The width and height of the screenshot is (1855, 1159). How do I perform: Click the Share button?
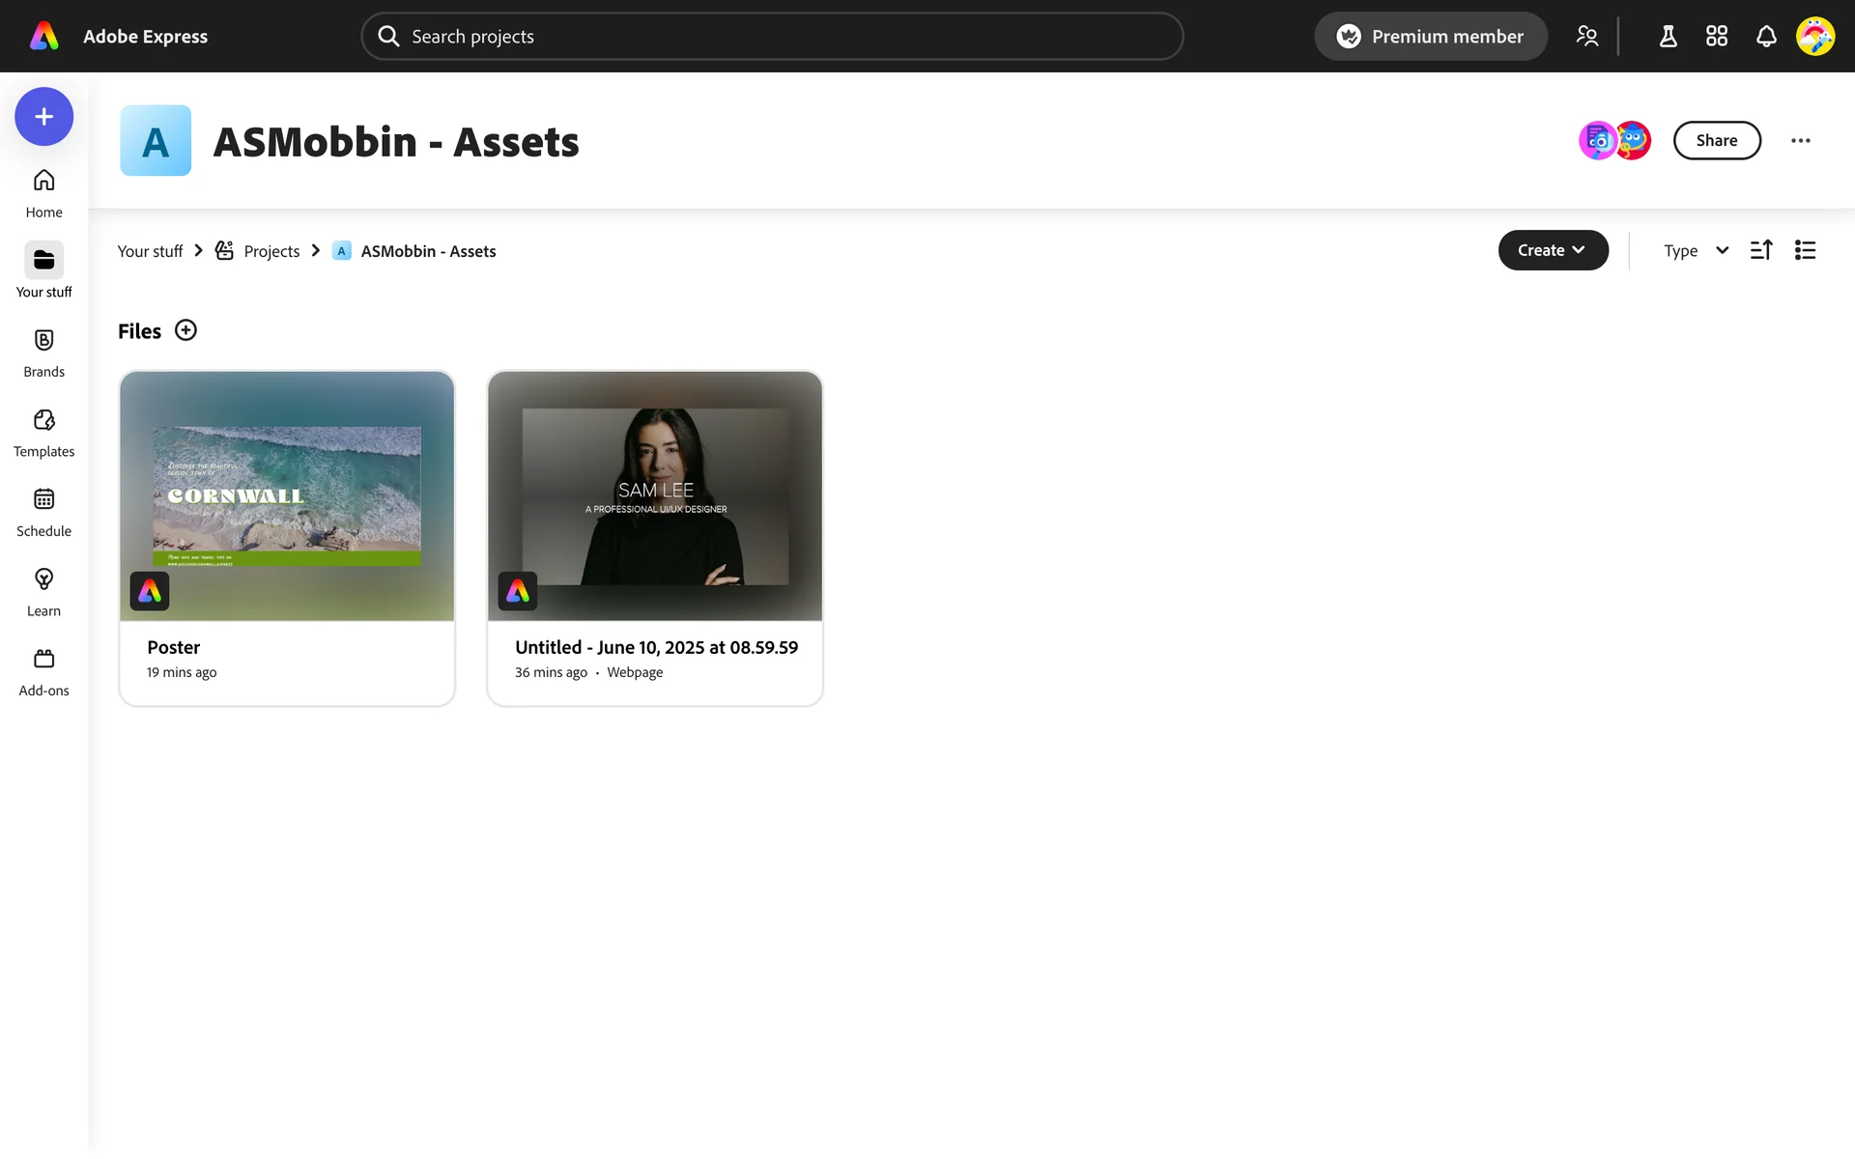point(1716,141)
